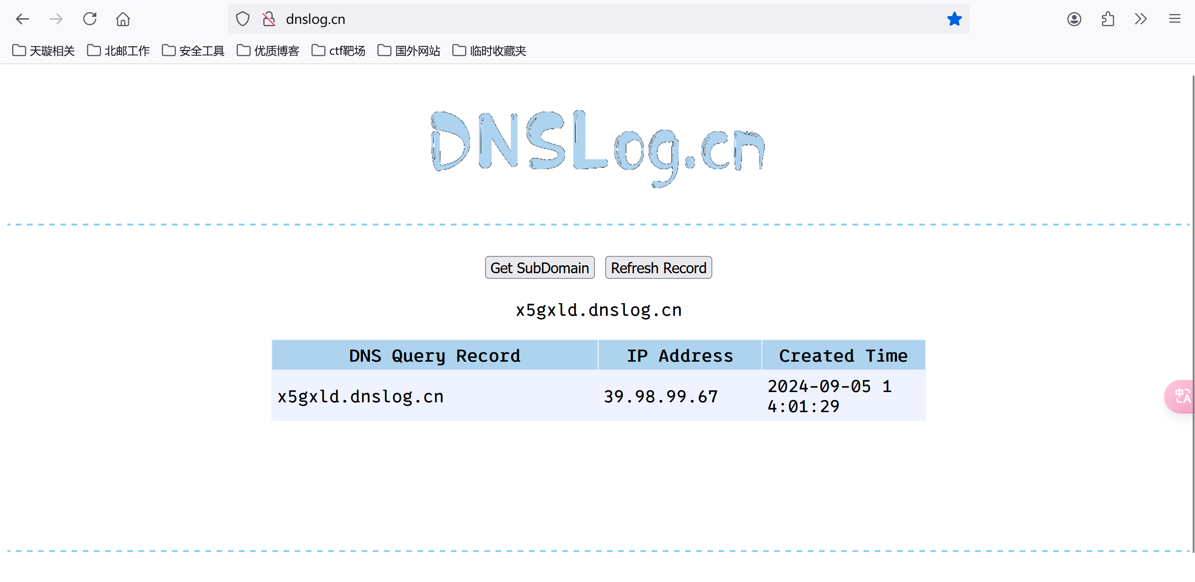Expand more tools overflow chevron

[1141, 19]
